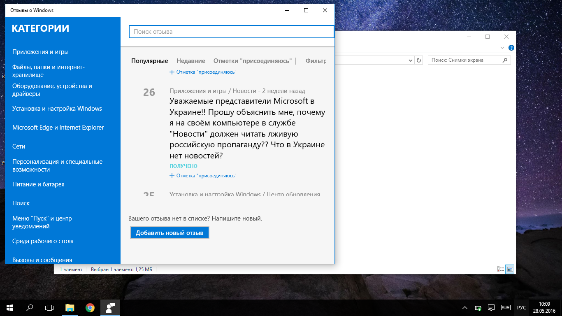562x316 pixels.
Task: Start search with Explorer magnifier icon
Action: 506,60
